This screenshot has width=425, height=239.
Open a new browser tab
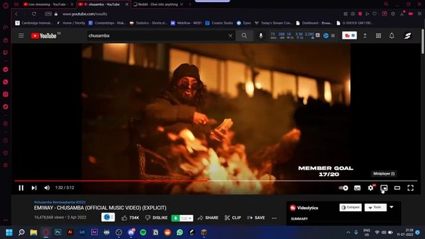(190, 5)
